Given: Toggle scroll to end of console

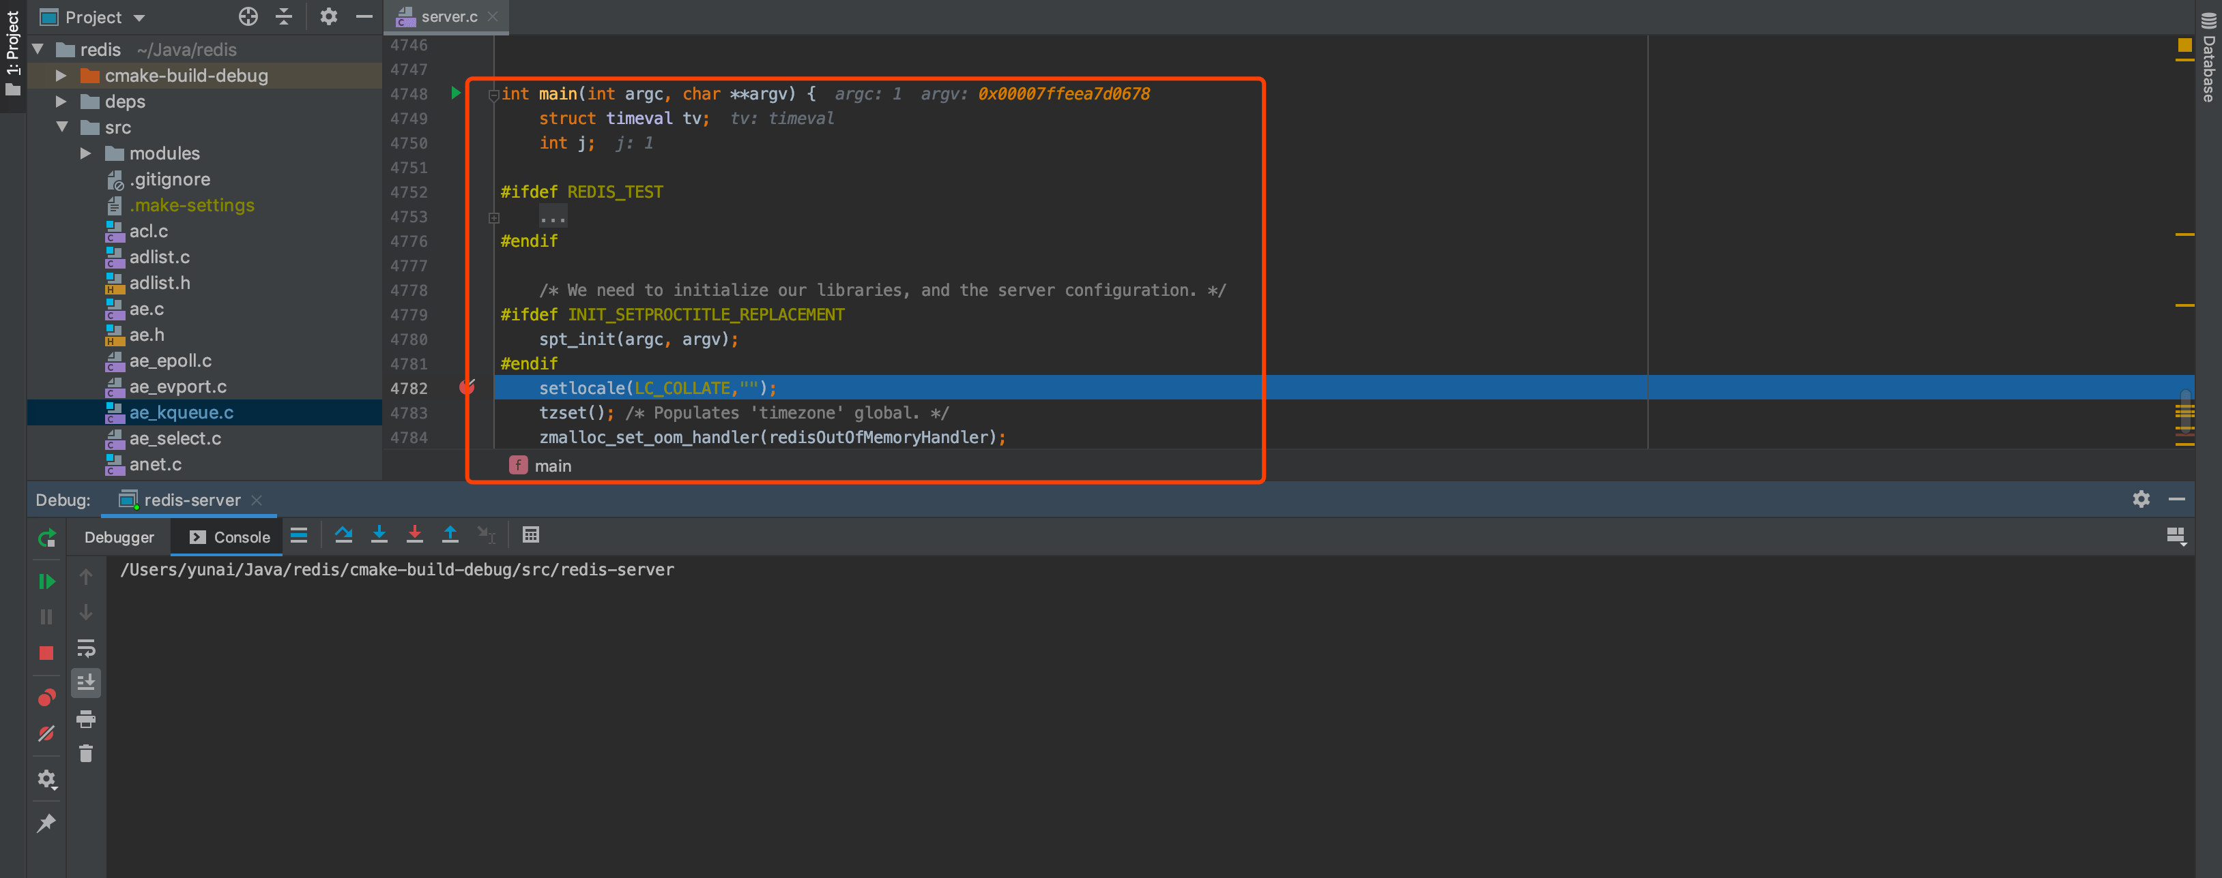Looking at the screenshot, I should 85,683.
